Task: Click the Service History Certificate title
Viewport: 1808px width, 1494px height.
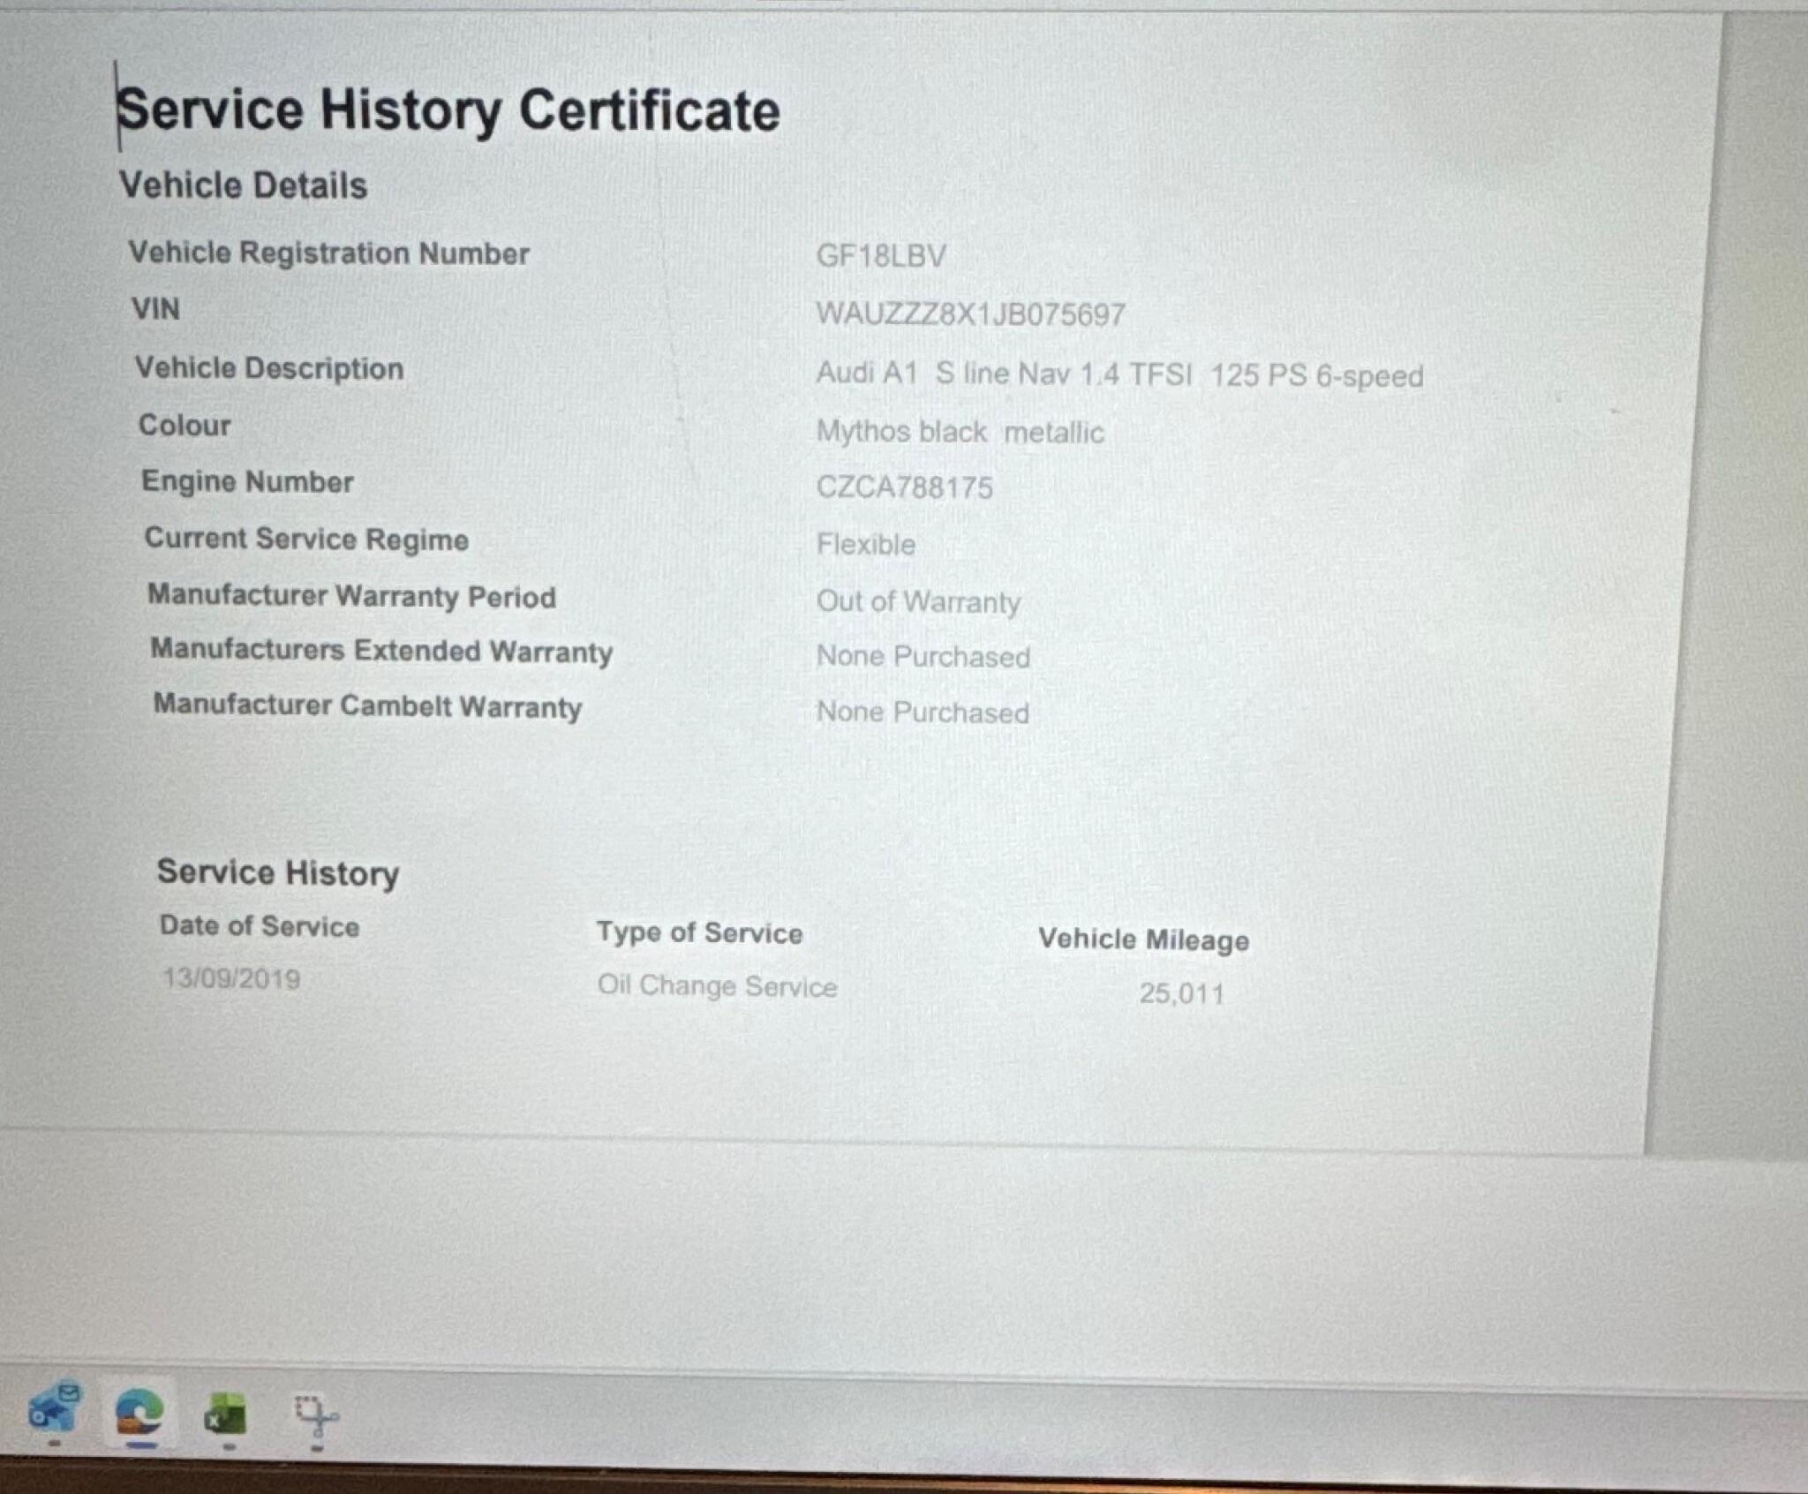Action: [x=448, y=111]
